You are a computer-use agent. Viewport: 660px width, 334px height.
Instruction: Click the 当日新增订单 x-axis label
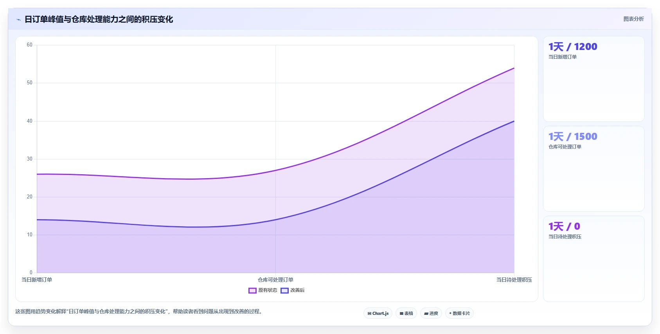click(37, 280)
